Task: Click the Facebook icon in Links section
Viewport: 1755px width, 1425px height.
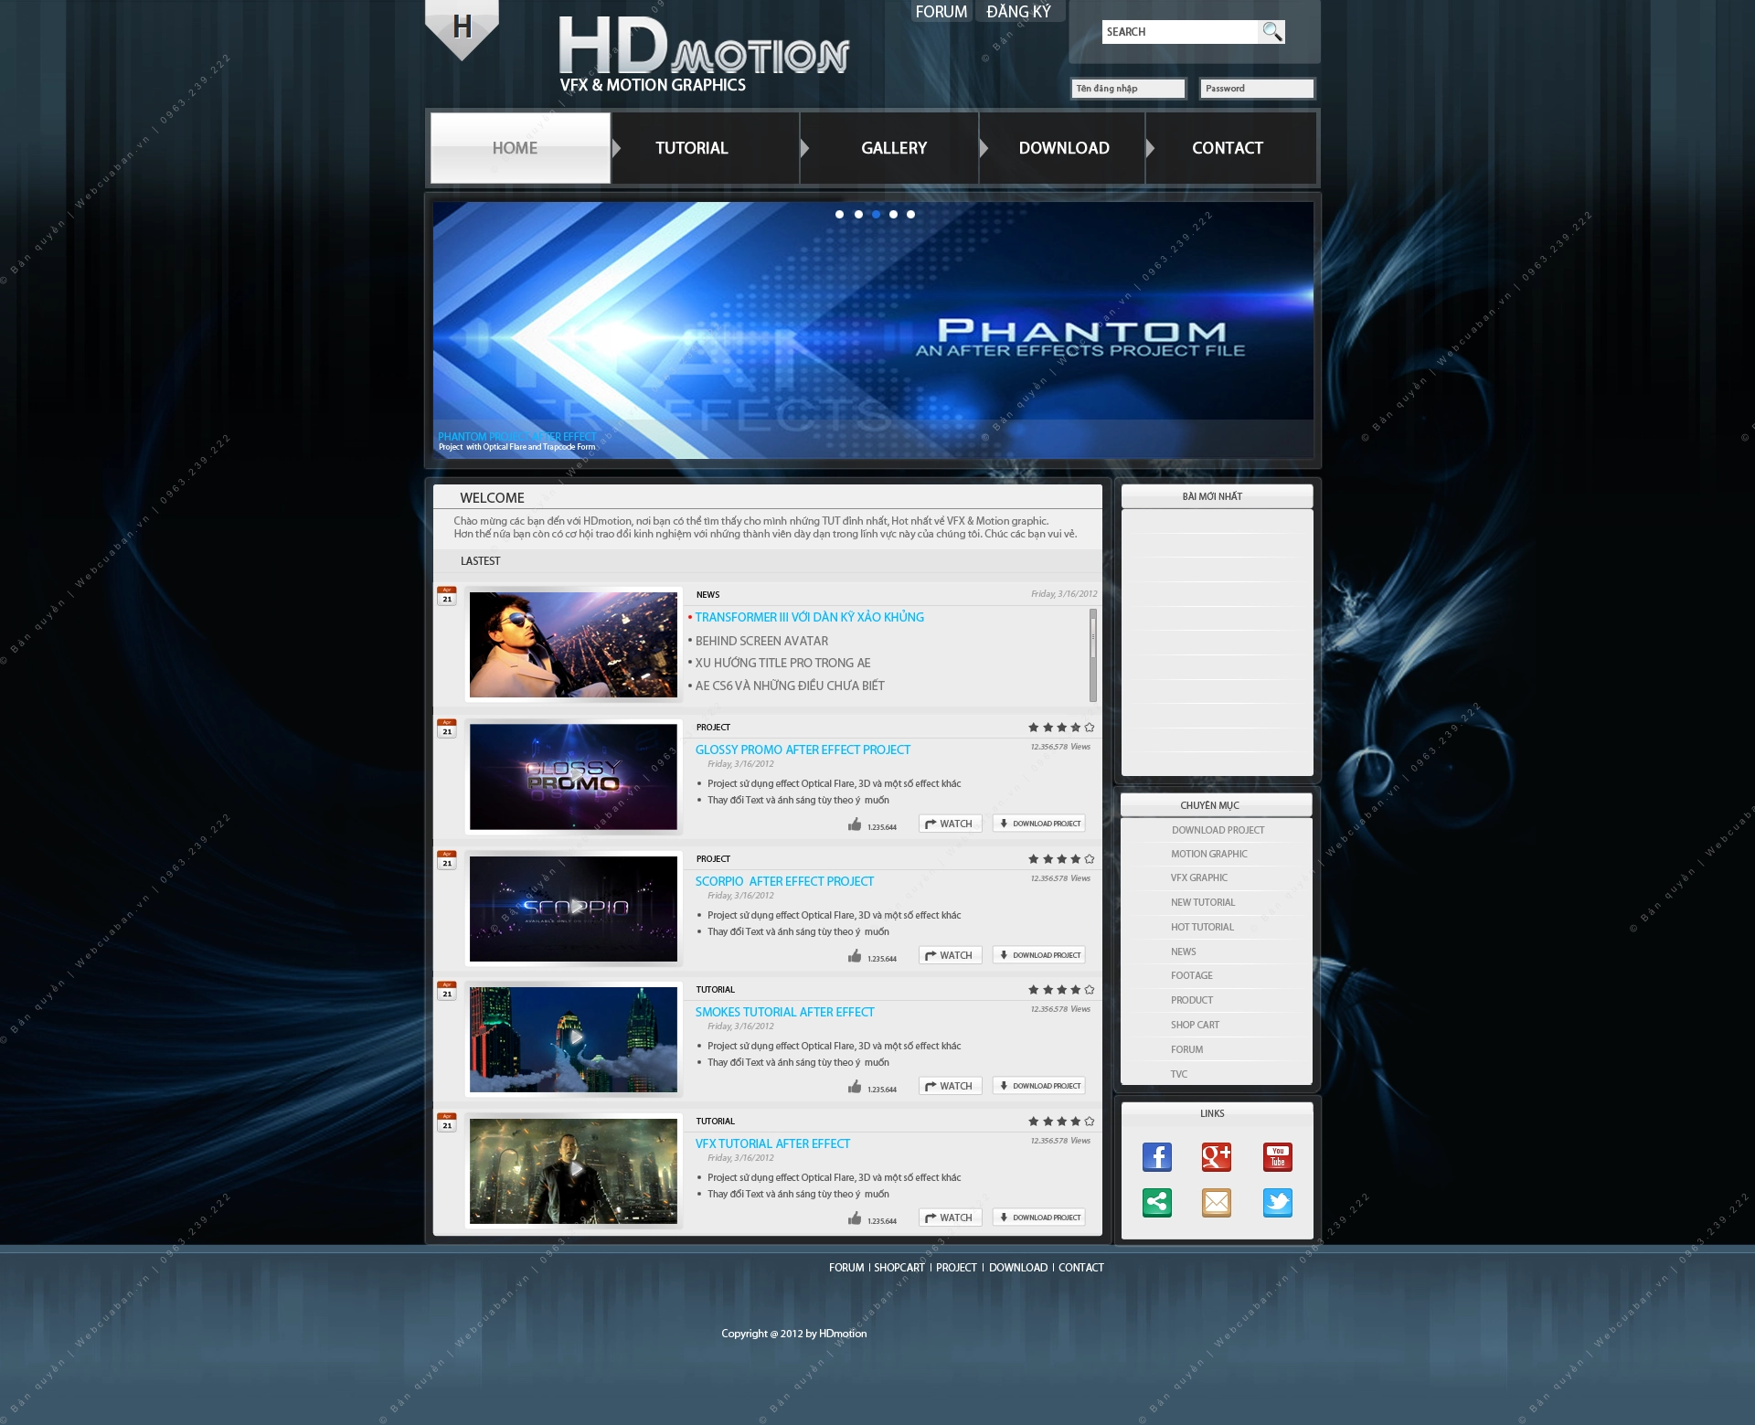Action: point(1157,1156)
